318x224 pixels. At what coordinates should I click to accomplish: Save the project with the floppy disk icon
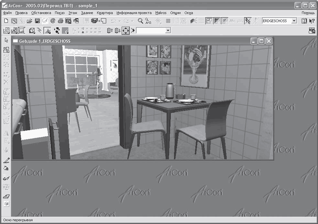(37, 21)
